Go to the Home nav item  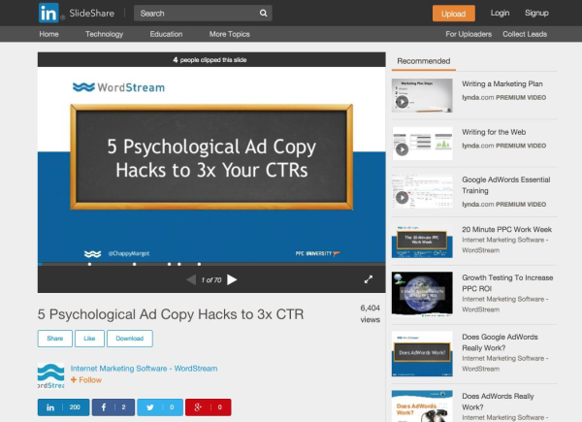49,34
